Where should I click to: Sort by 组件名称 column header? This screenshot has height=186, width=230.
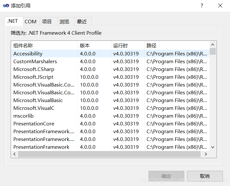pos(44,46)
